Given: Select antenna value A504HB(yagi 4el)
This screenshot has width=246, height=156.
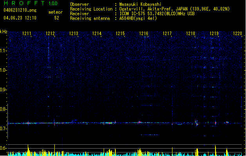Looking at the screenshot, I should 138,18.
